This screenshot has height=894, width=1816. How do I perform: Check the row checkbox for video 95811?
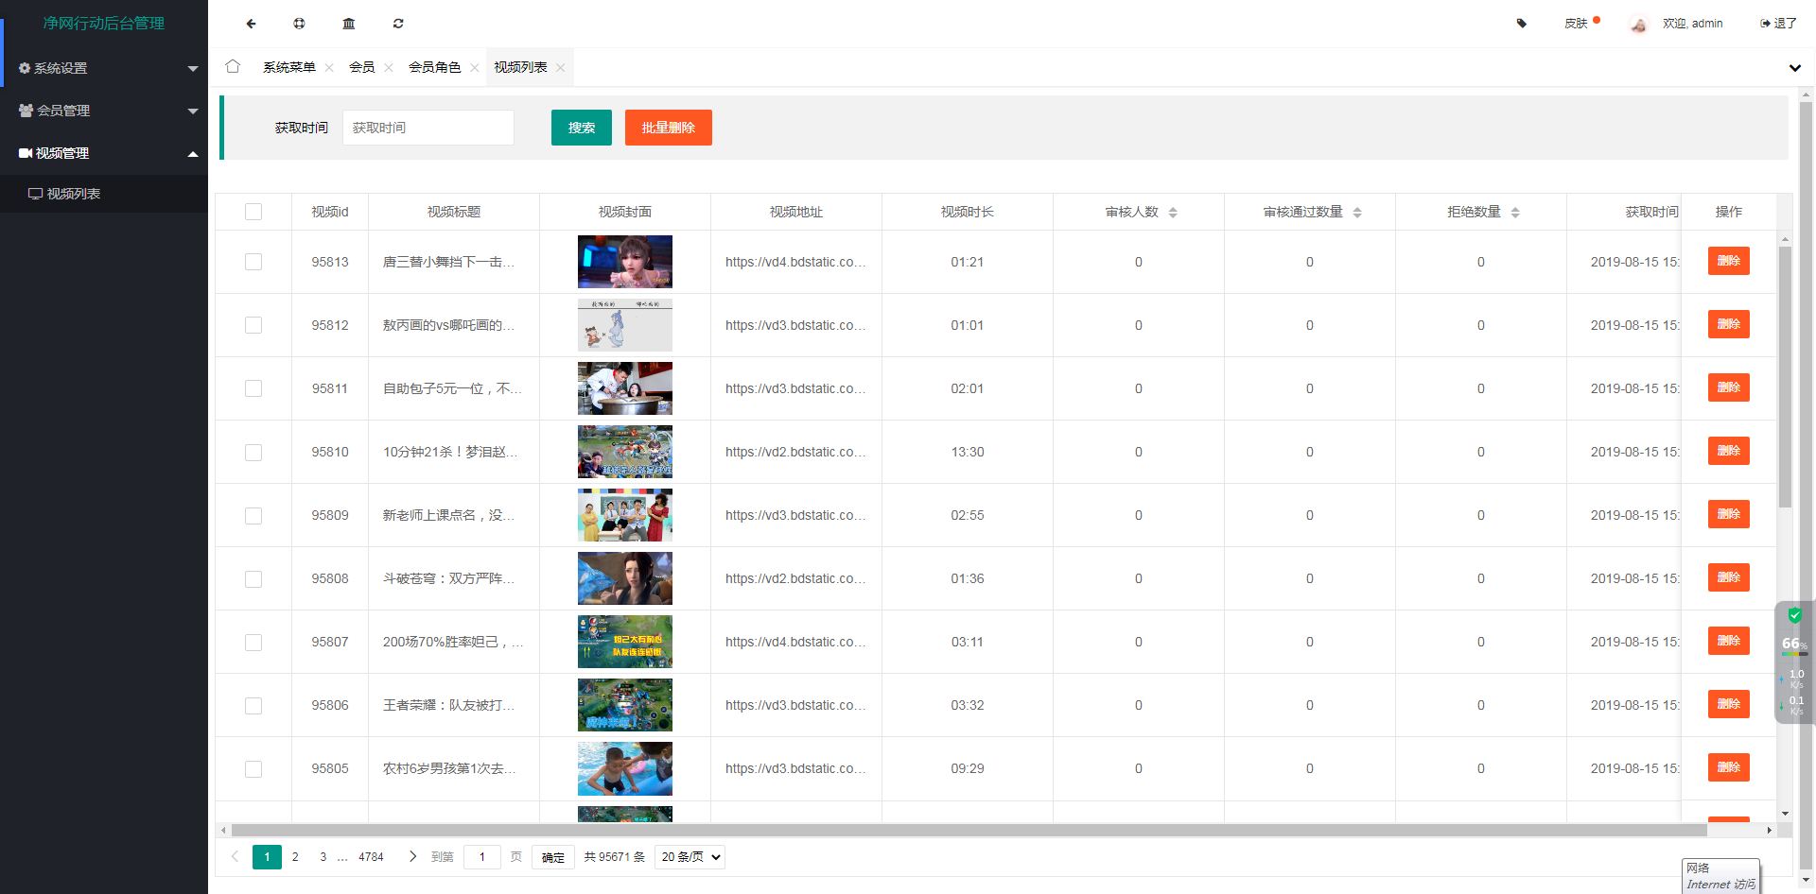pyautogui.click(x=253, y=388)
